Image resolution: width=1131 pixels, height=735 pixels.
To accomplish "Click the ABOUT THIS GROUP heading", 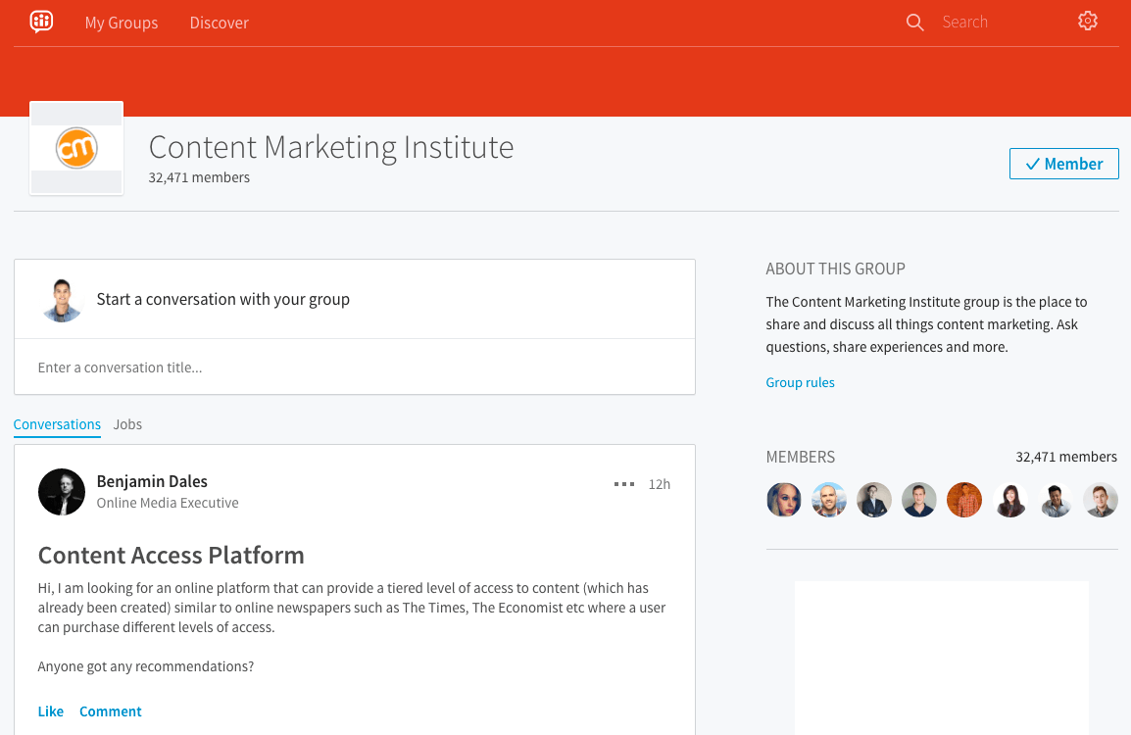I will [x=835, y=269].
